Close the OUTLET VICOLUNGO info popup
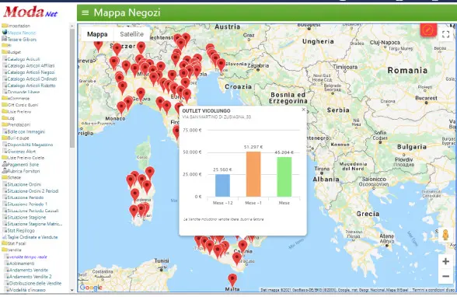Viewport: 457px width, 297px height. point(303,110)
